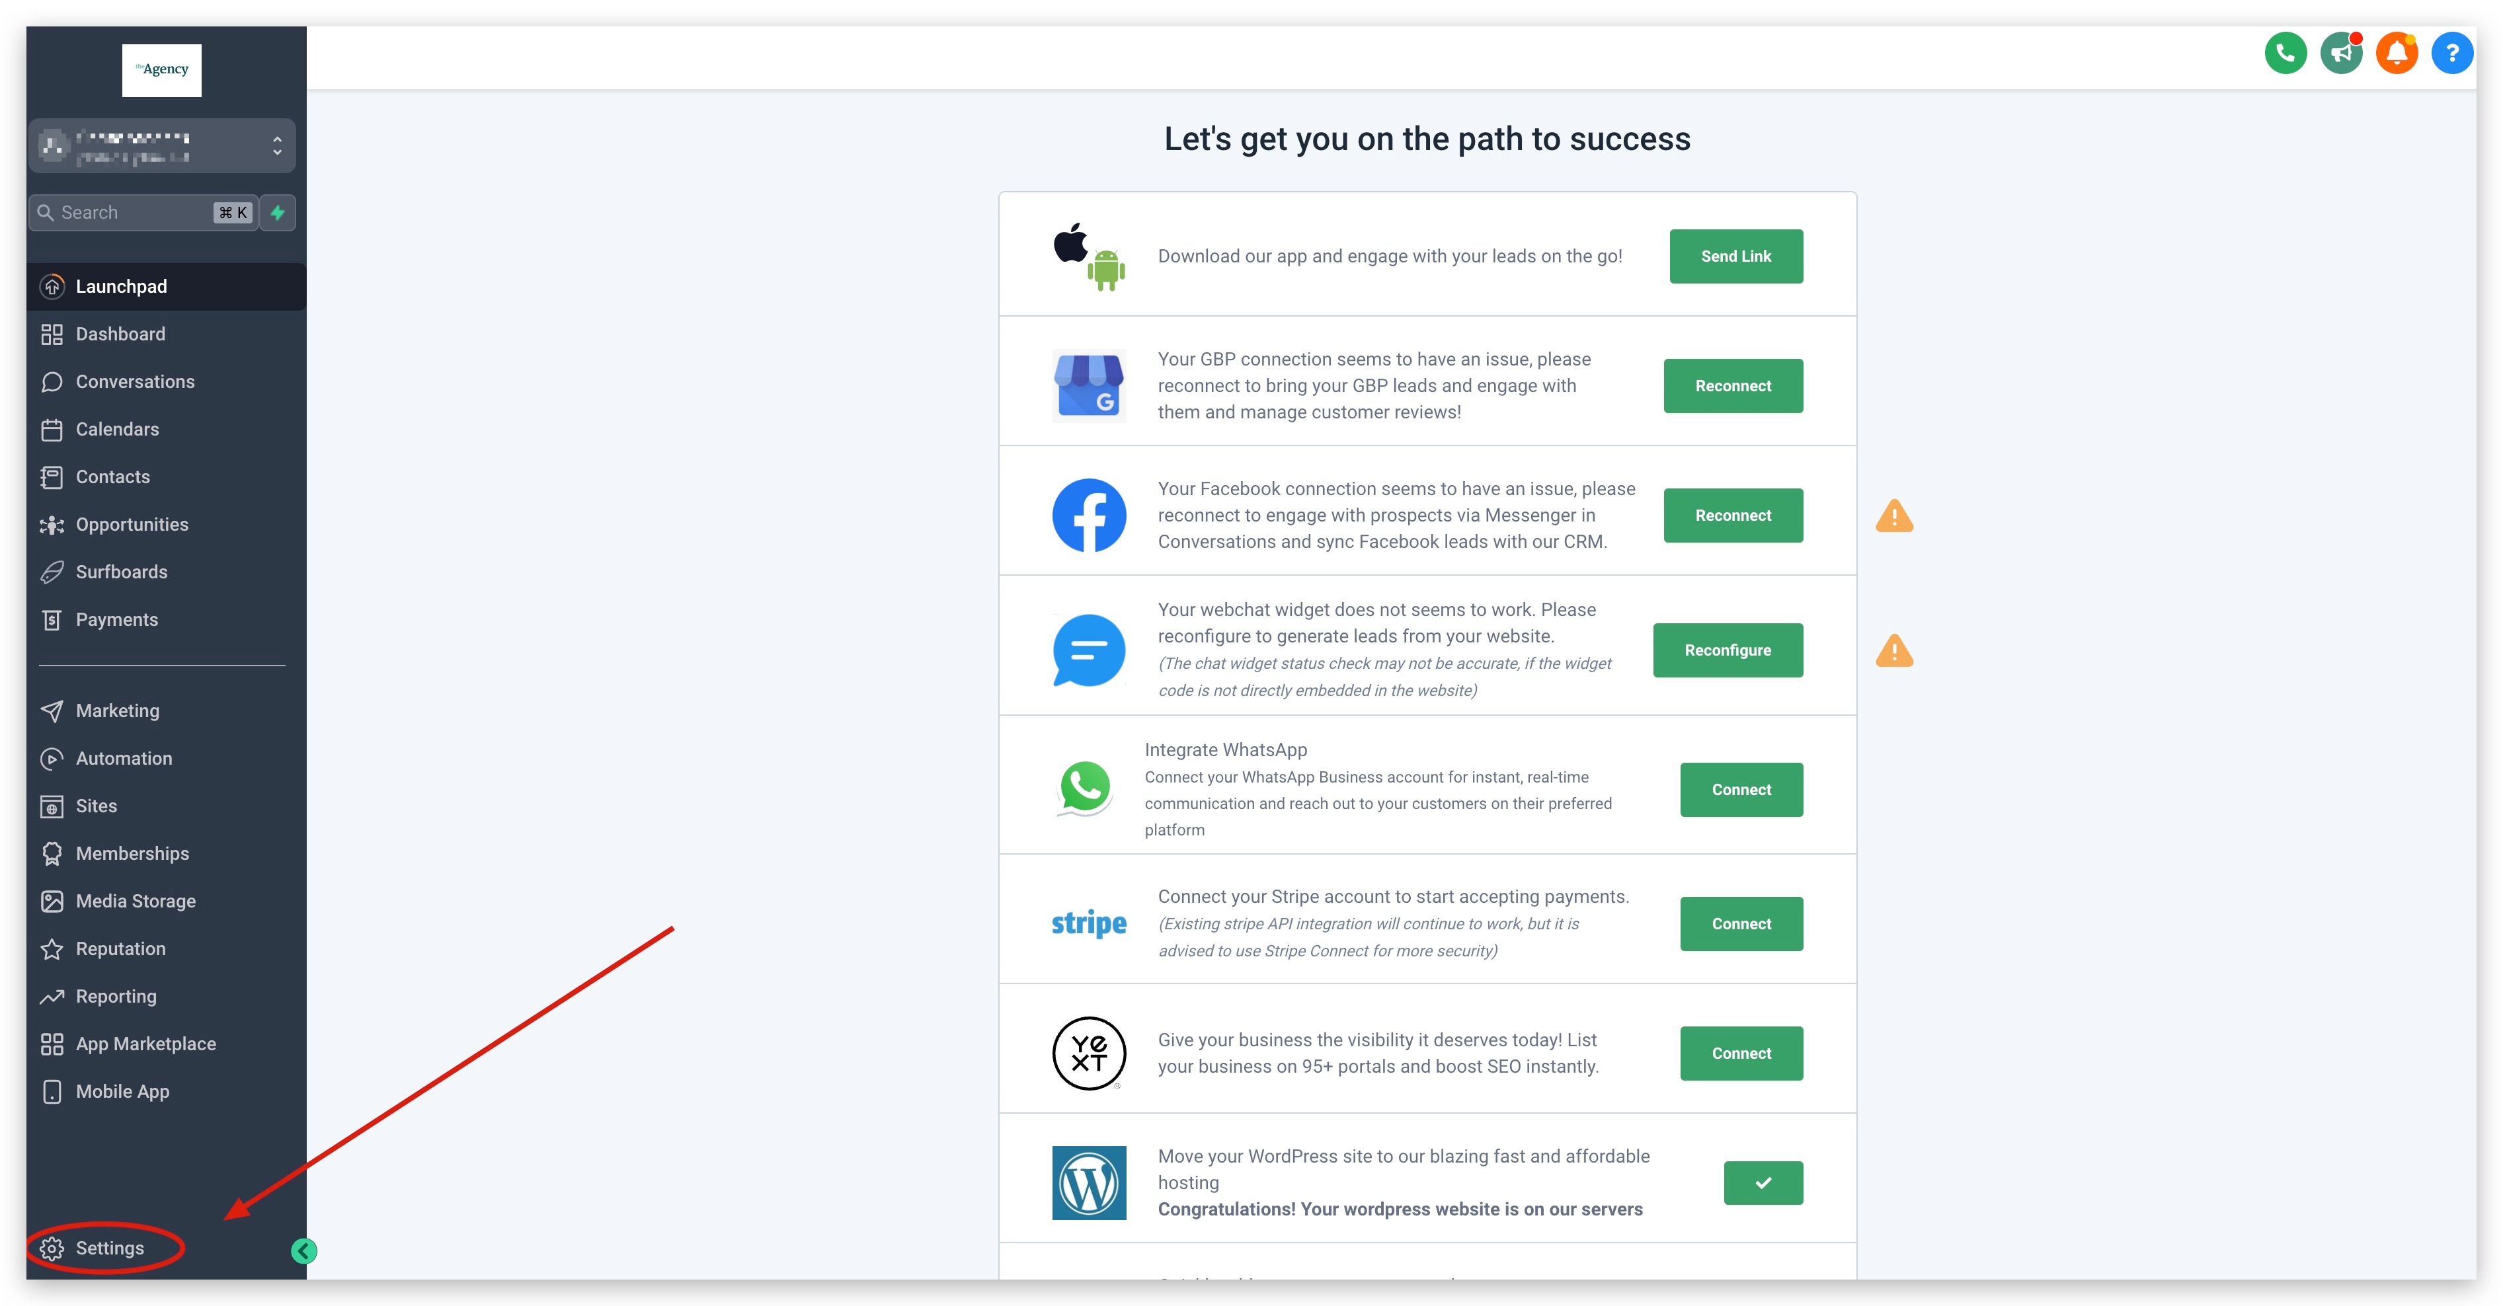
Task: Click the blue help question mark icon
Action: tap(2453, 54)
